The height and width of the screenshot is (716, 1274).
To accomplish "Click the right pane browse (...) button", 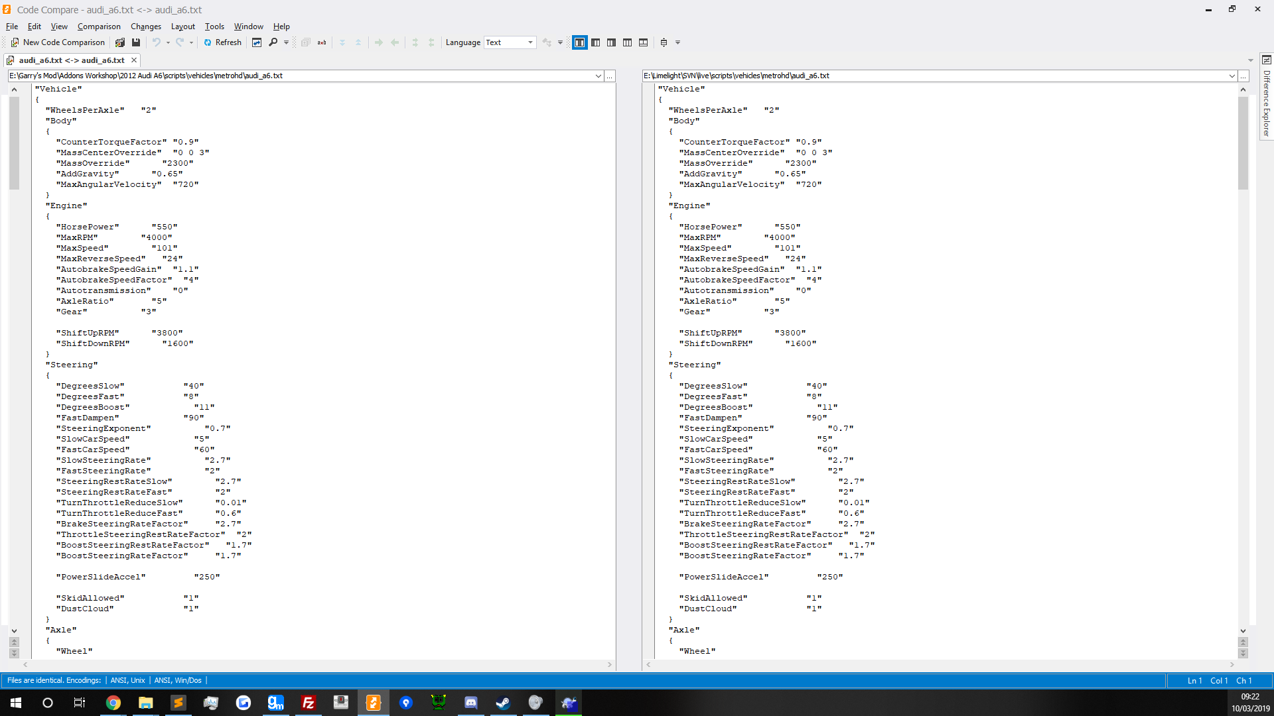I will pos(1243,76).
